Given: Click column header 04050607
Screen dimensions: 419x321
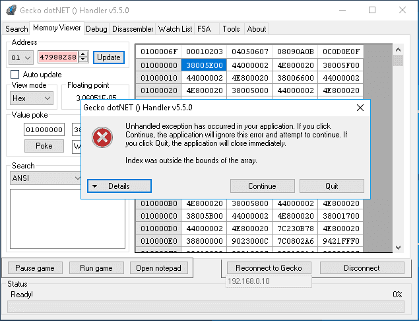Looking at the screenshot, I should coord(249,52).
